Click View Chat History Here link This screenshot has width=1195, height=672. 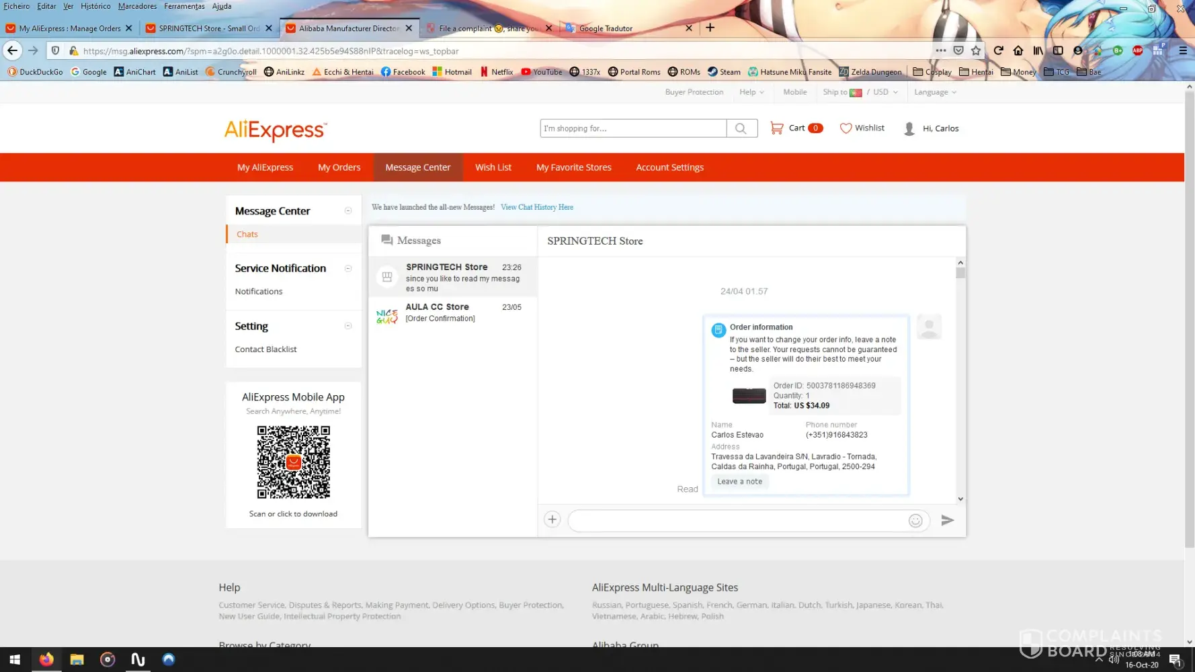pos(536,208)
